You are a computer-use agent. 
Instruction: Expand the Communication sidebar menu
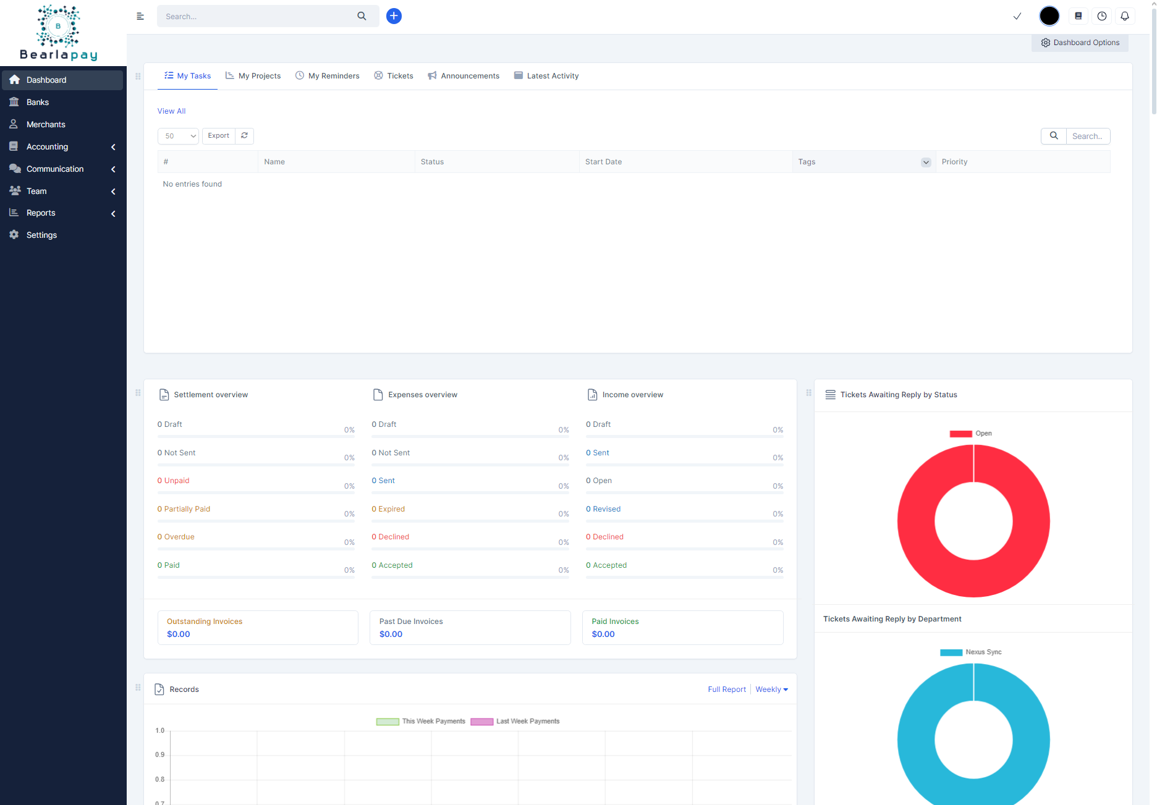(x=62, y=169)
